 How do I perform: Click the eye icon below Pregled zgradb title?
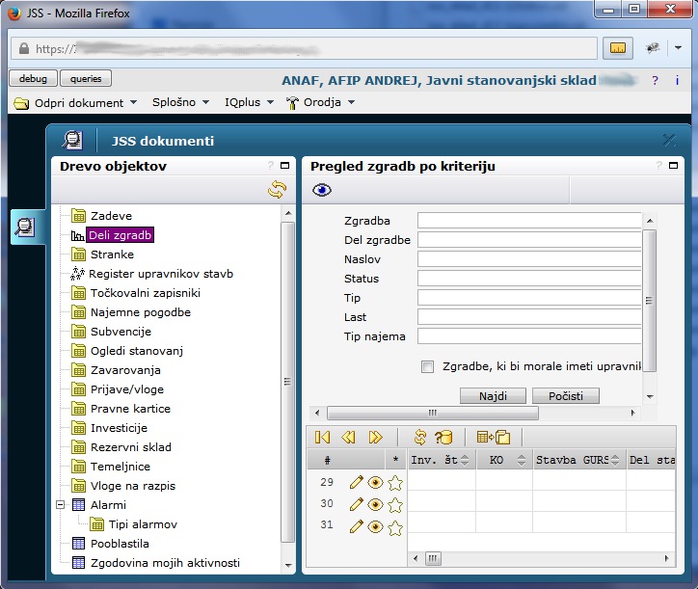[322, 190]
